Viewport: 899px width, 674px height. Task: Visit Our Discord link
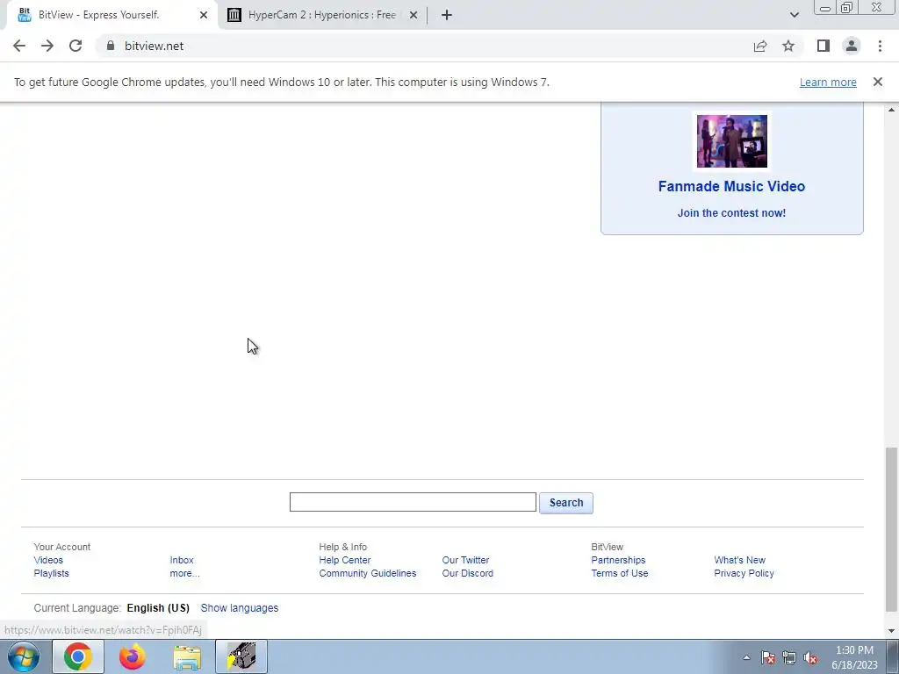point(467,573)
